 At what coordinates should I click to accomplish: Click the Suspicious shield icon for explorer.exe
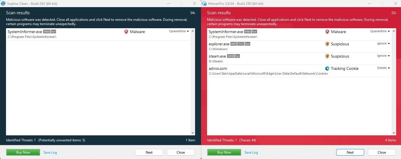pos(327,44)
